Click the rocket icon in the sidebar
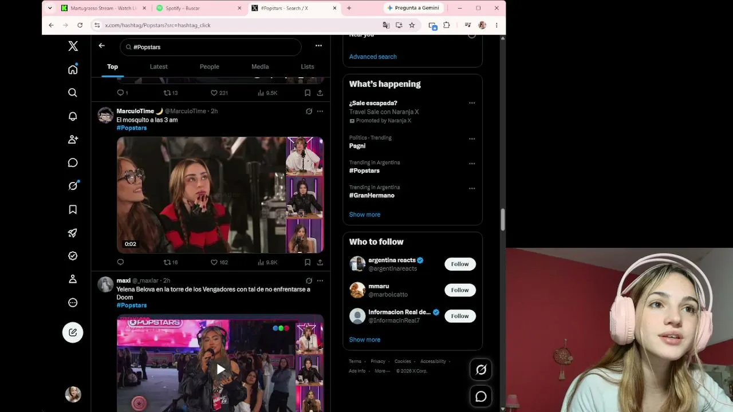Viewport: 733px width, 412px height. click(73, 233)
